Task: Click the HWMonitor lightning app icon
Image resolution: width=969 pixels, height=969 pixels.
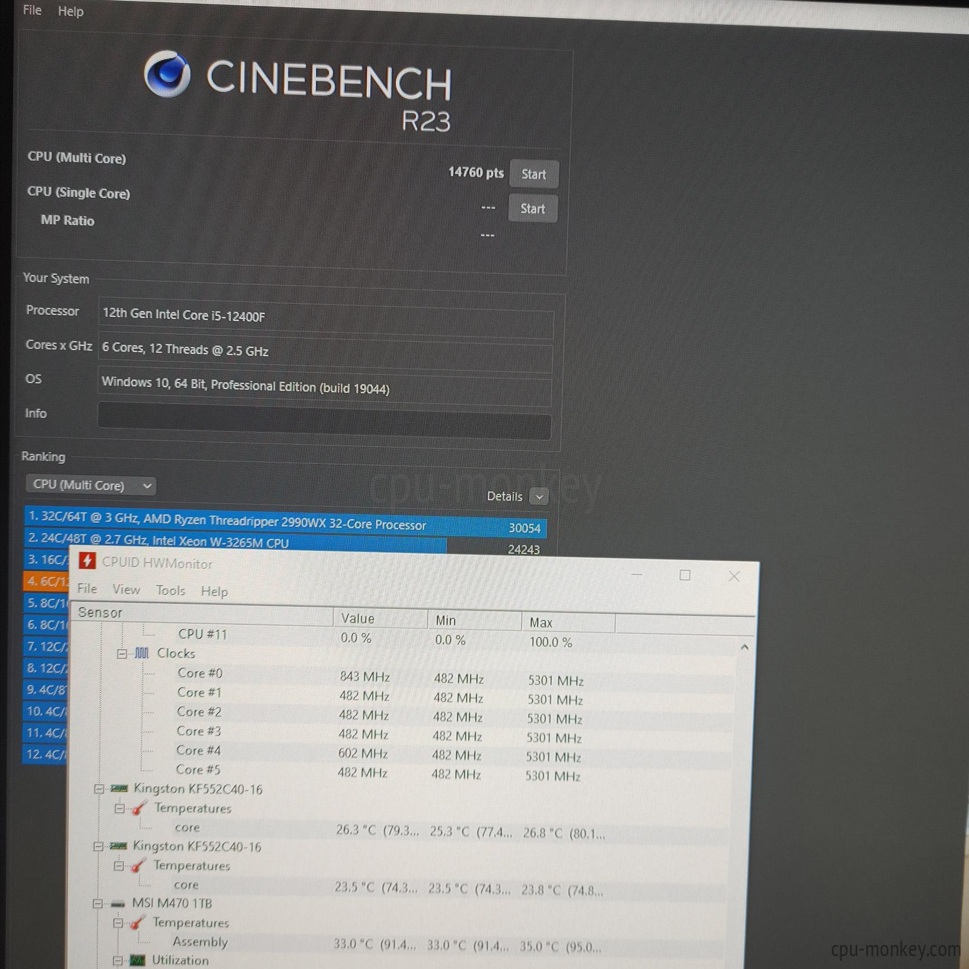Action: (x=87, y=560)
